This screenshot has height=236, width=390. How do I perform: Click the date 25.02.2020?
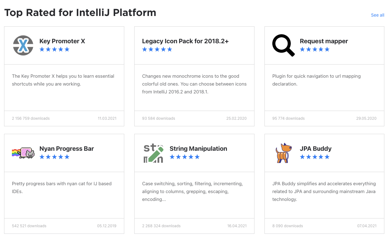(x=236, y=118)
